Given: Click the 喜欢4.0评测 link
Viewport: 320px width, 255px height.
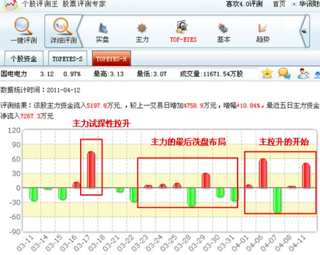Looking at the screenshot, I should pyautogui.click(x=244, y=4).
